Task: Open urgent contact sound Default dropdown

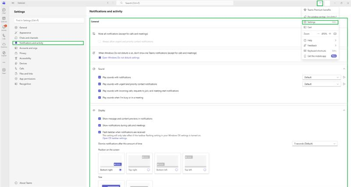Action: (x=322, y=84)
